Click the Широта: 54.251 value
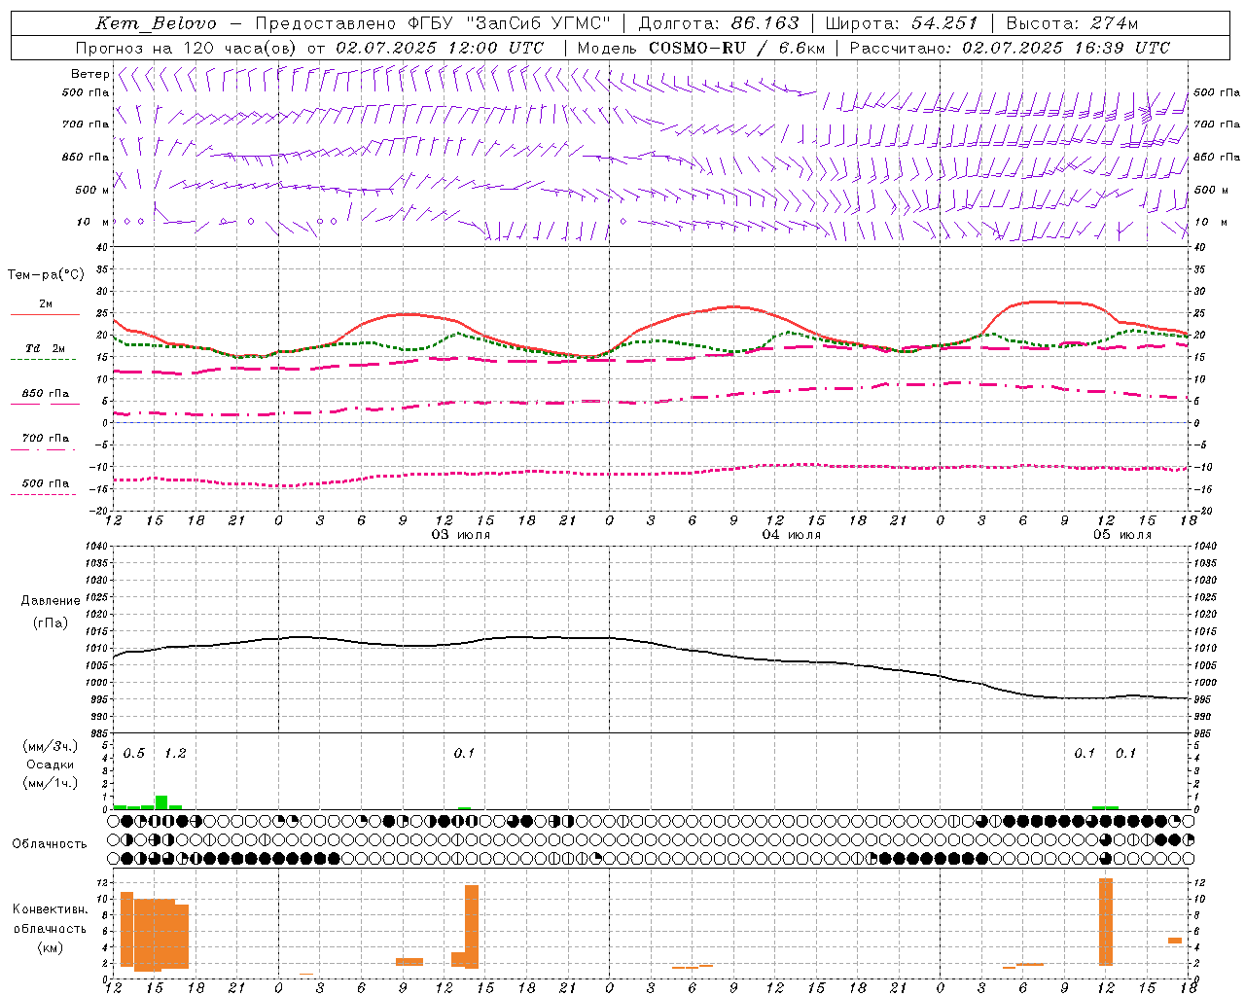The width and height of the screenshot is (1245, 996). click(x=902, y=23)
